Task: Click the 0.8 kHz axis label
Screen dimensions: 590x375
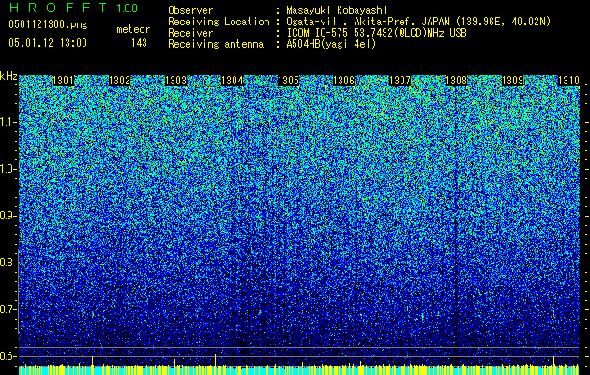Action: click(x=8, y=262)
